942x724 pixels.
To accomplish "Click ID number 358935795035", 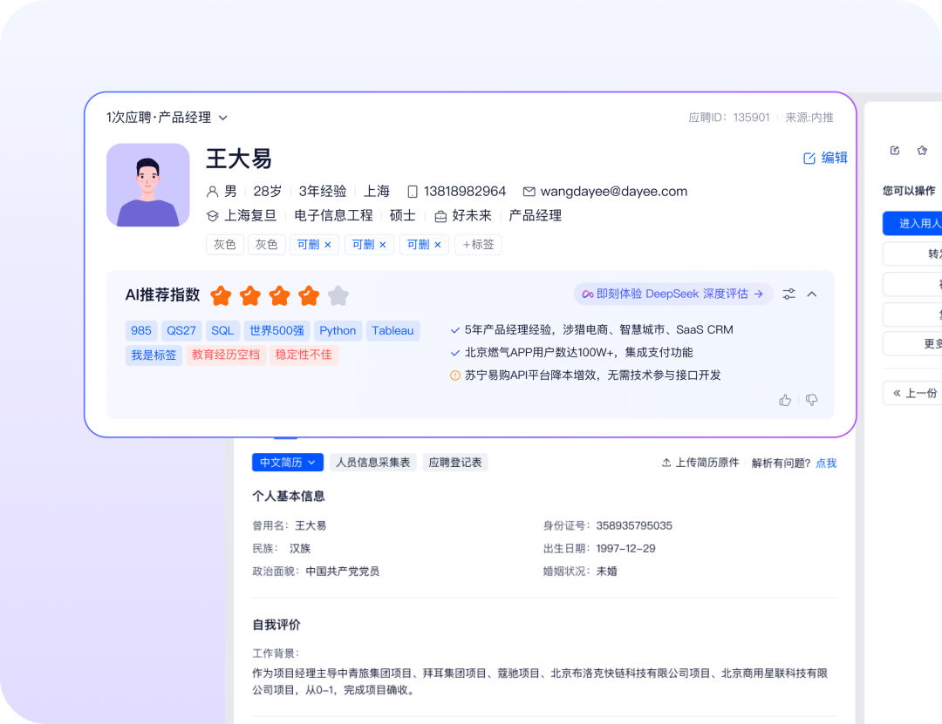I will (634, 526).
